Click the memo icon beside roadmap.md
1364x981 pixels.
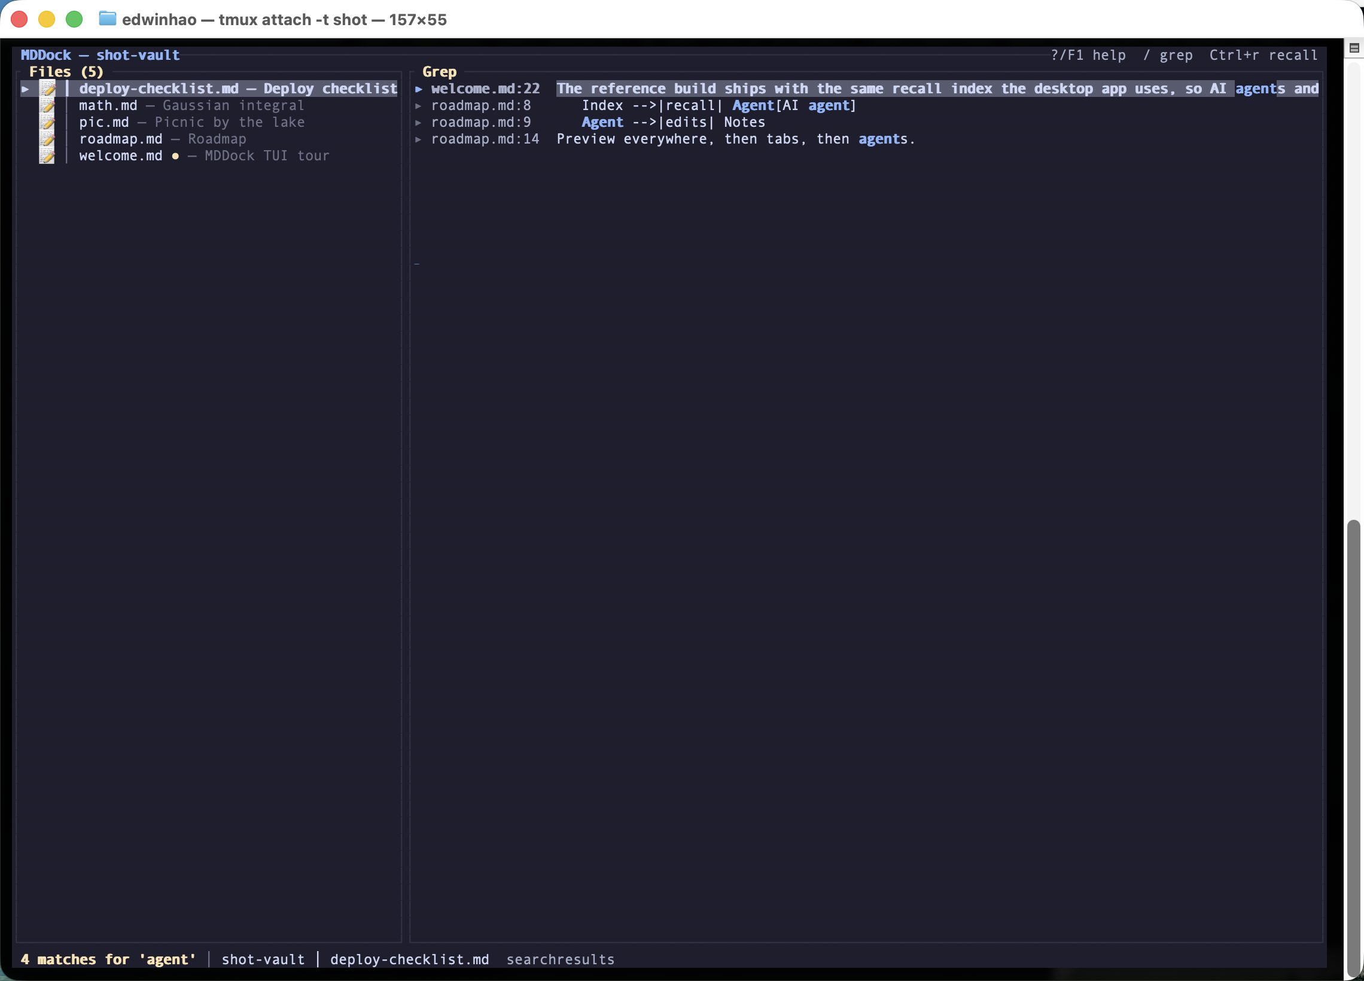[47, 139]
